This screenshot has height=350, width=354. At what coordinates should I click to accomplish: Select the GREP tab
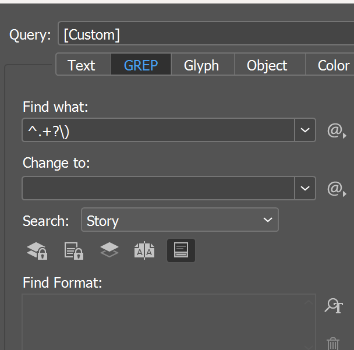point(141,65)
